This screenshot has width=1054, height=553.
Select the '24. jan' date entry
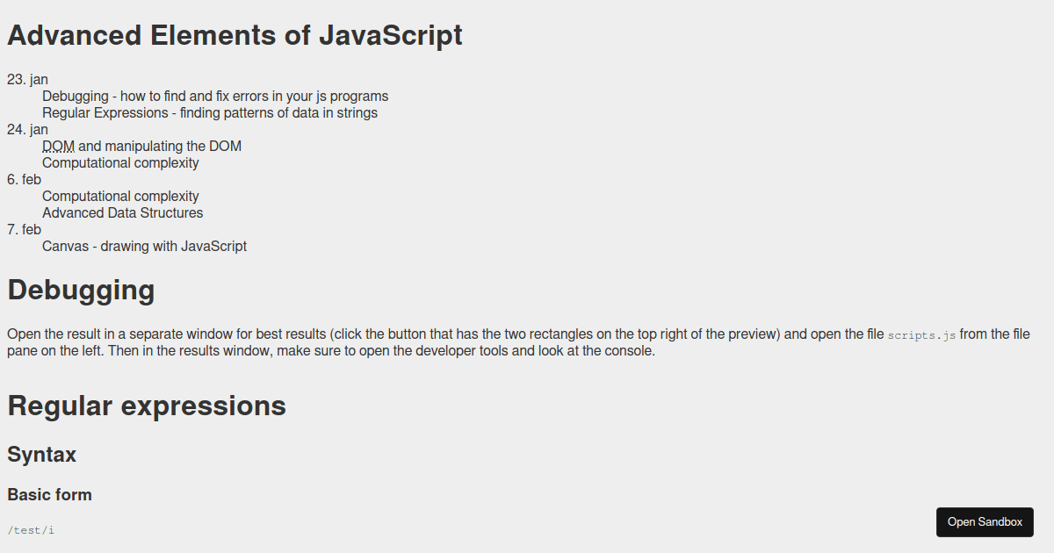(27, 130)
